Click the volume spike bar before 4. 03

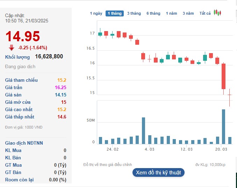143,131
